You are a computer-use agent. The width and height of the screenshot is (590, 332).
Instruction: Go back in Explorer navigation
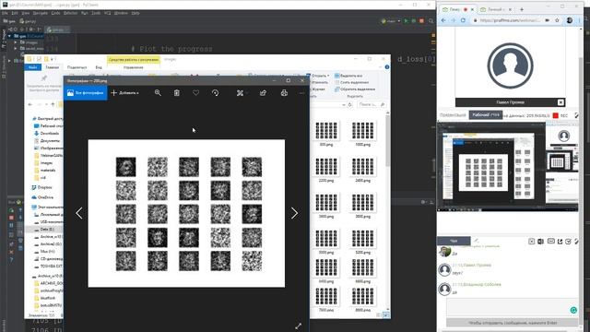(x=30, y=104)
